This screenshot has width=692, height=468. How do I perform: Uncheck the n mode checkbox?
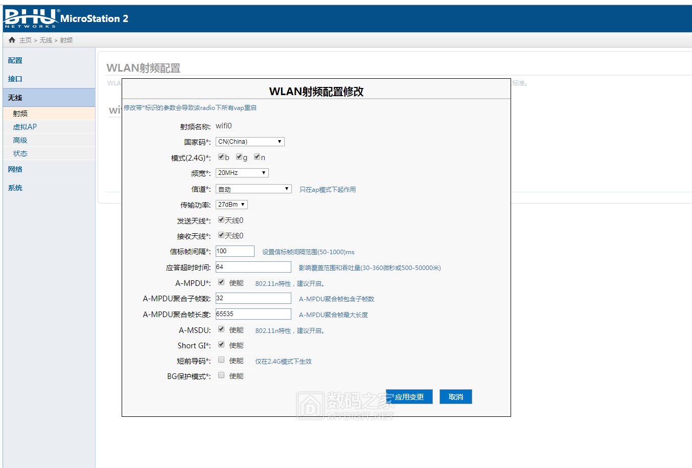click(257, 157)
